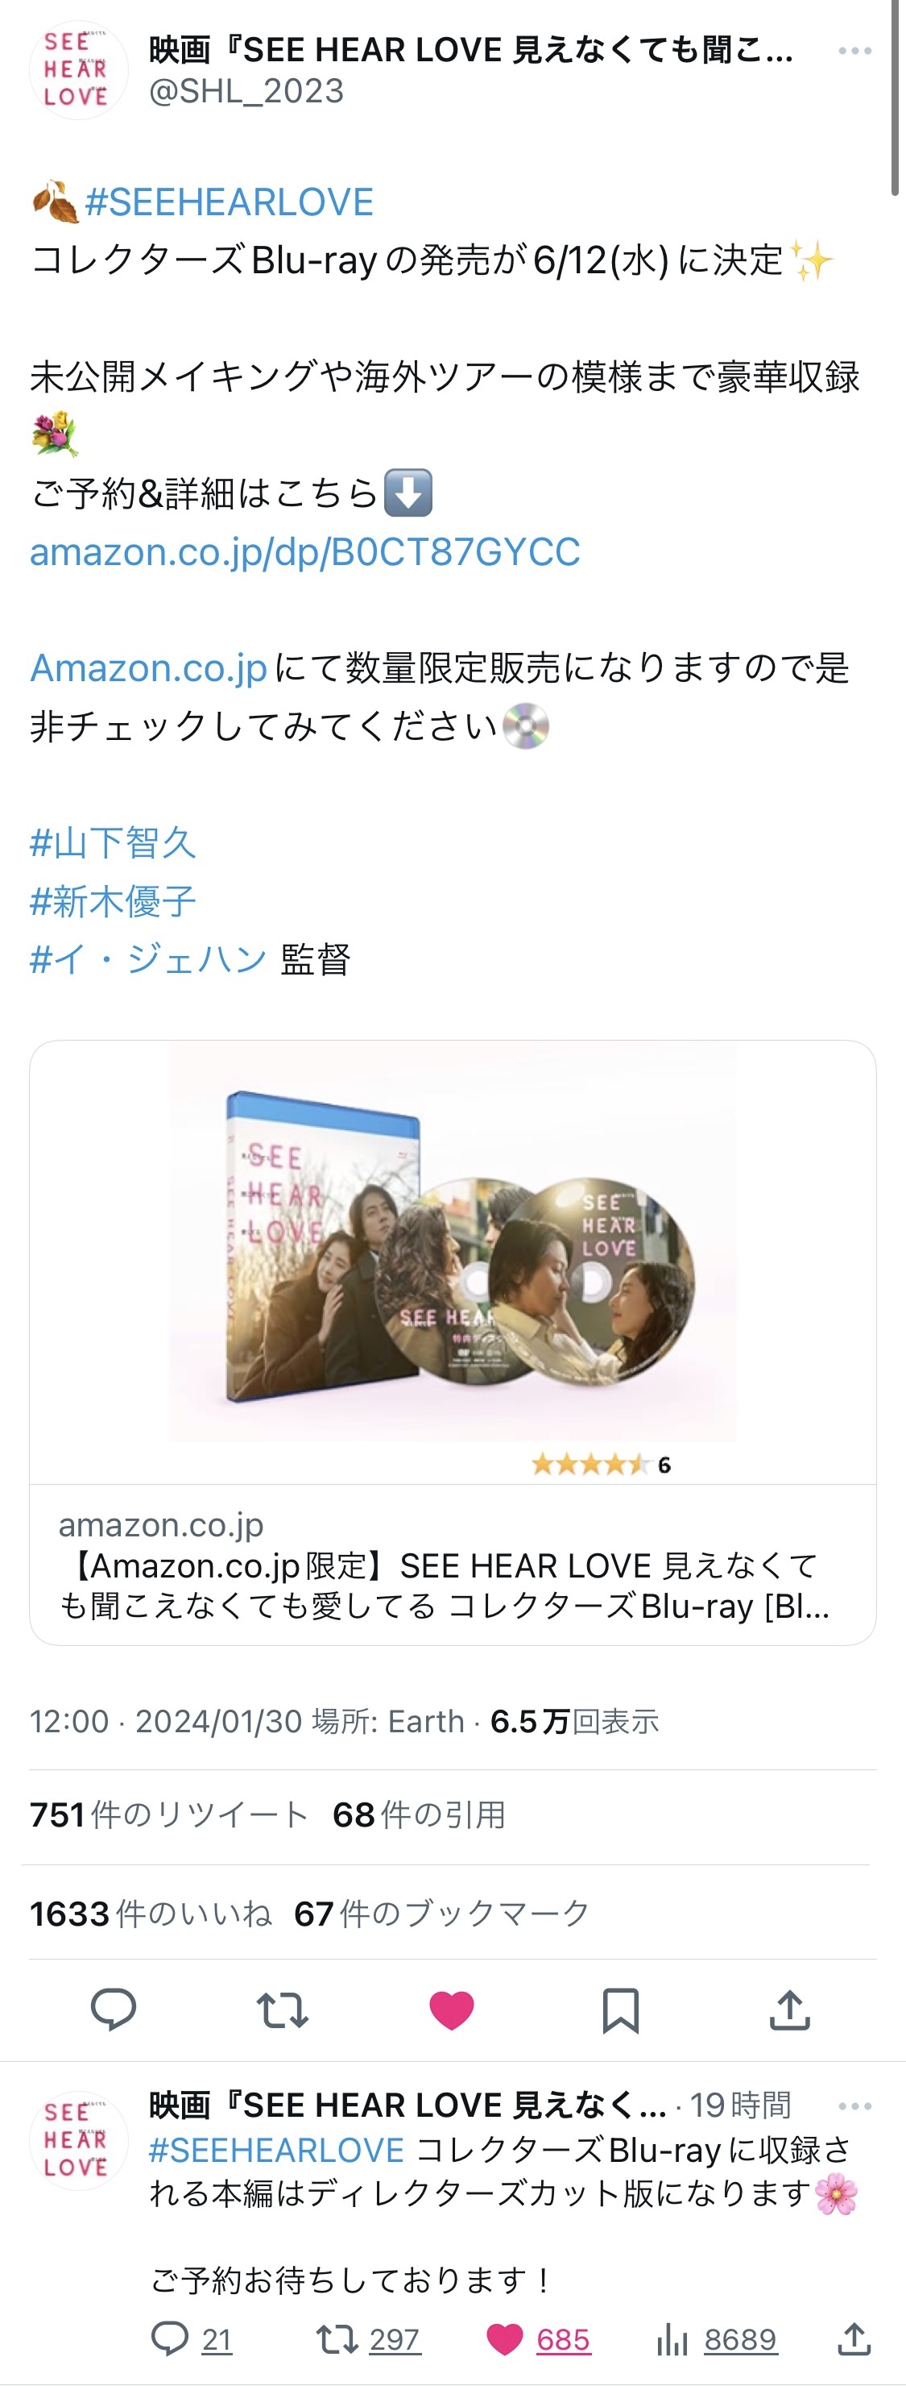Image resolution: width=906 pixels, height=2386 pixels.
Task: Open the three-dot menu at top of tweet
Action: click(x=855, y=51)
